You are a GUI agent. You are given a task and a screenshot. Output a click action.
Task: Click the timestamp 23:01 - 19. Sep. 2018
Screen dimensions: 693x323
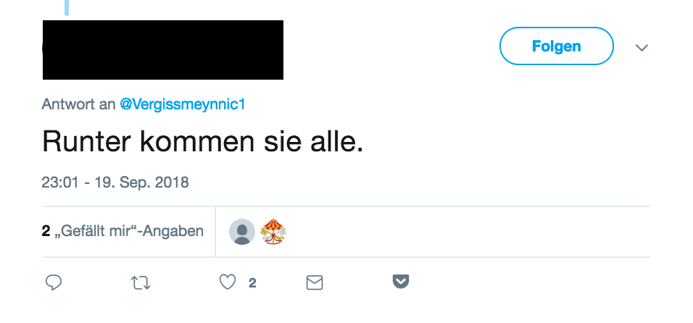(115, 183)
